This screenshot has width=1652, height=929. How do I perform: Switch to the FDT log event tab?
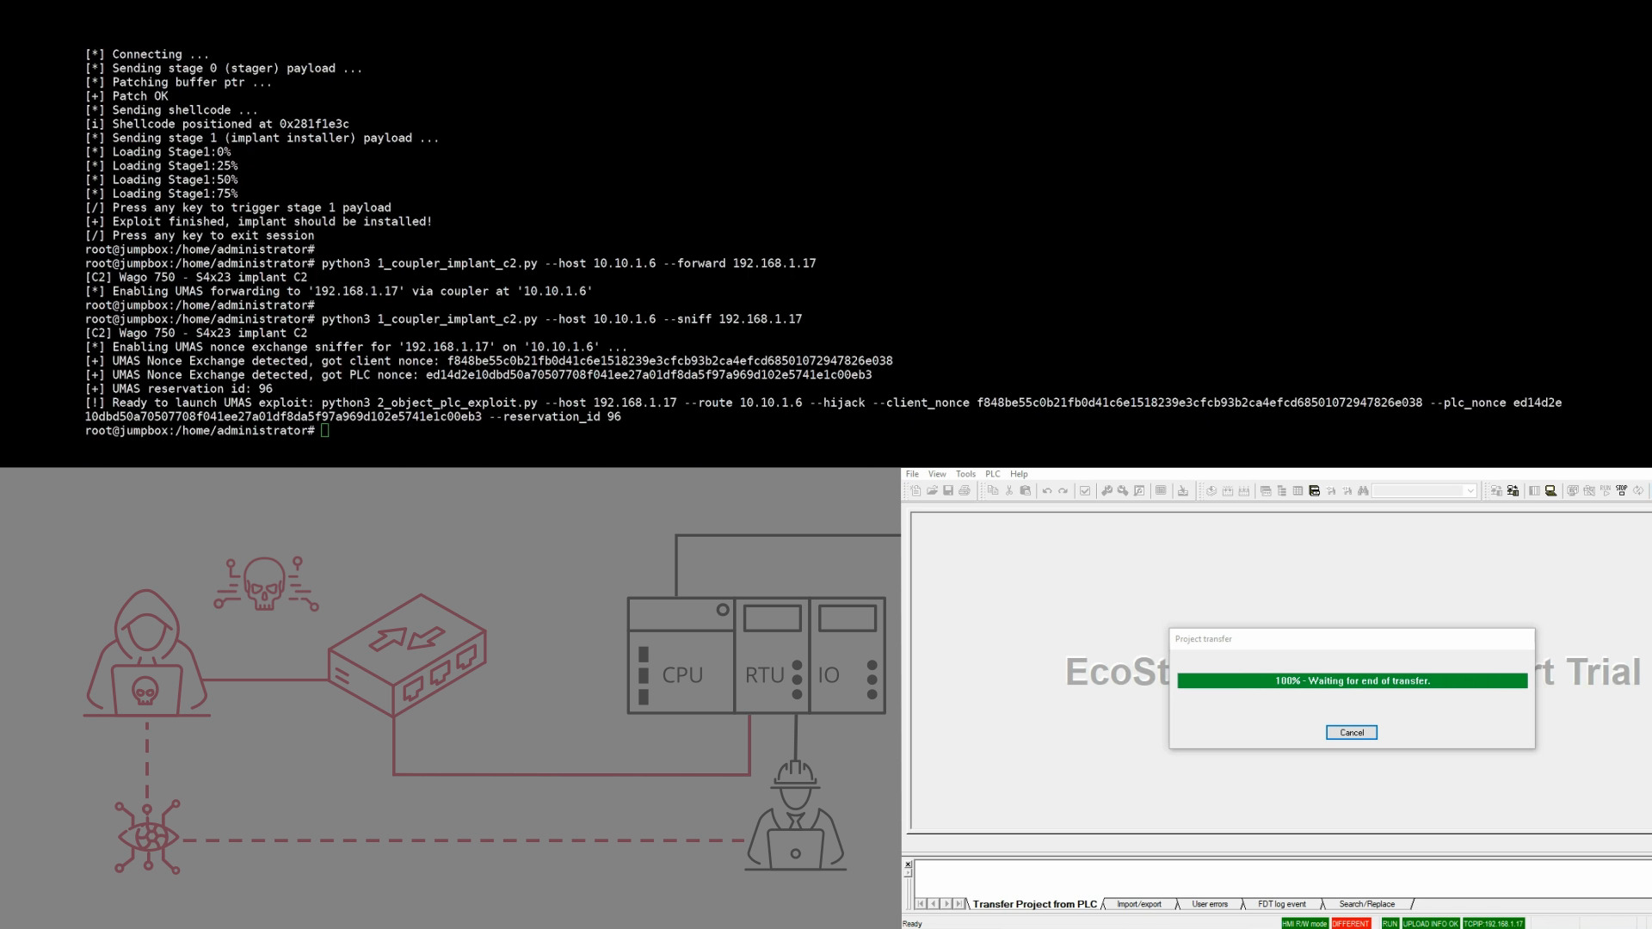coord(1282,904)
